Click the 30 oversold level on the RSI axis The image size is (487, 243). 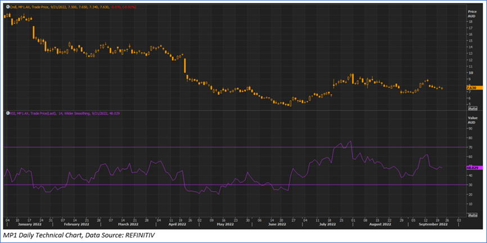point(471,185)
